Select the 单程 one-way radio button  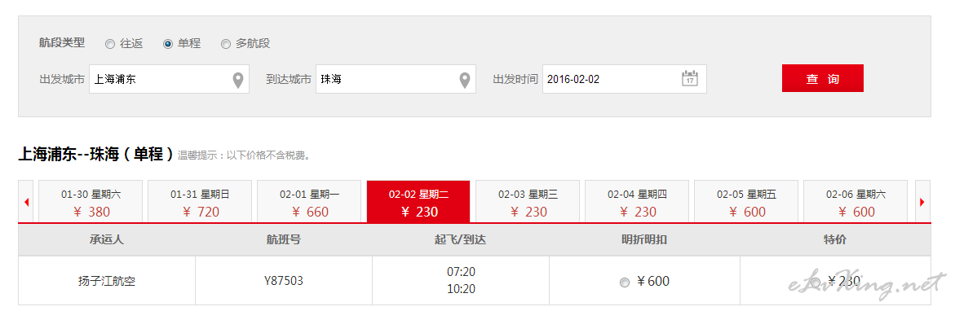click(167, 44)
